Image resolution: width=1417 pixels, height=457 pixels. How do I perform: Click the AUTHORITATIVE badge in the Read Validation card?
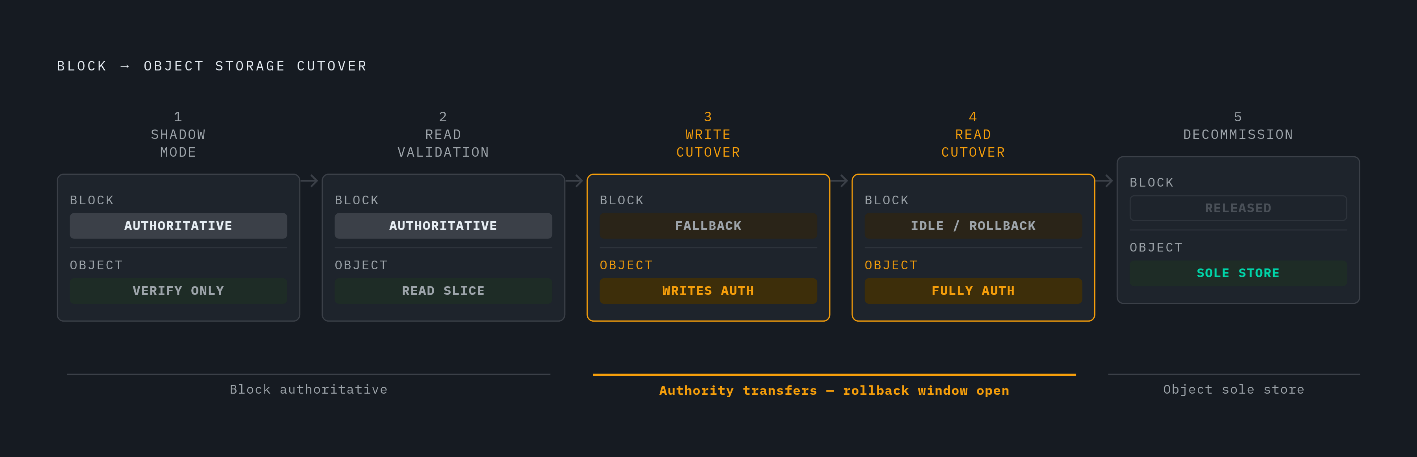tap(443, 226)
